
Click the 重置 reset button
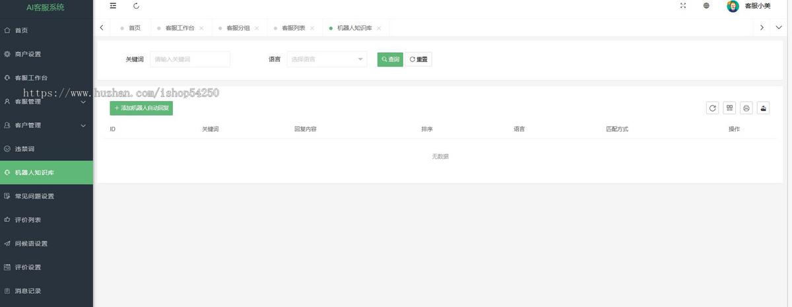[418, 59]
